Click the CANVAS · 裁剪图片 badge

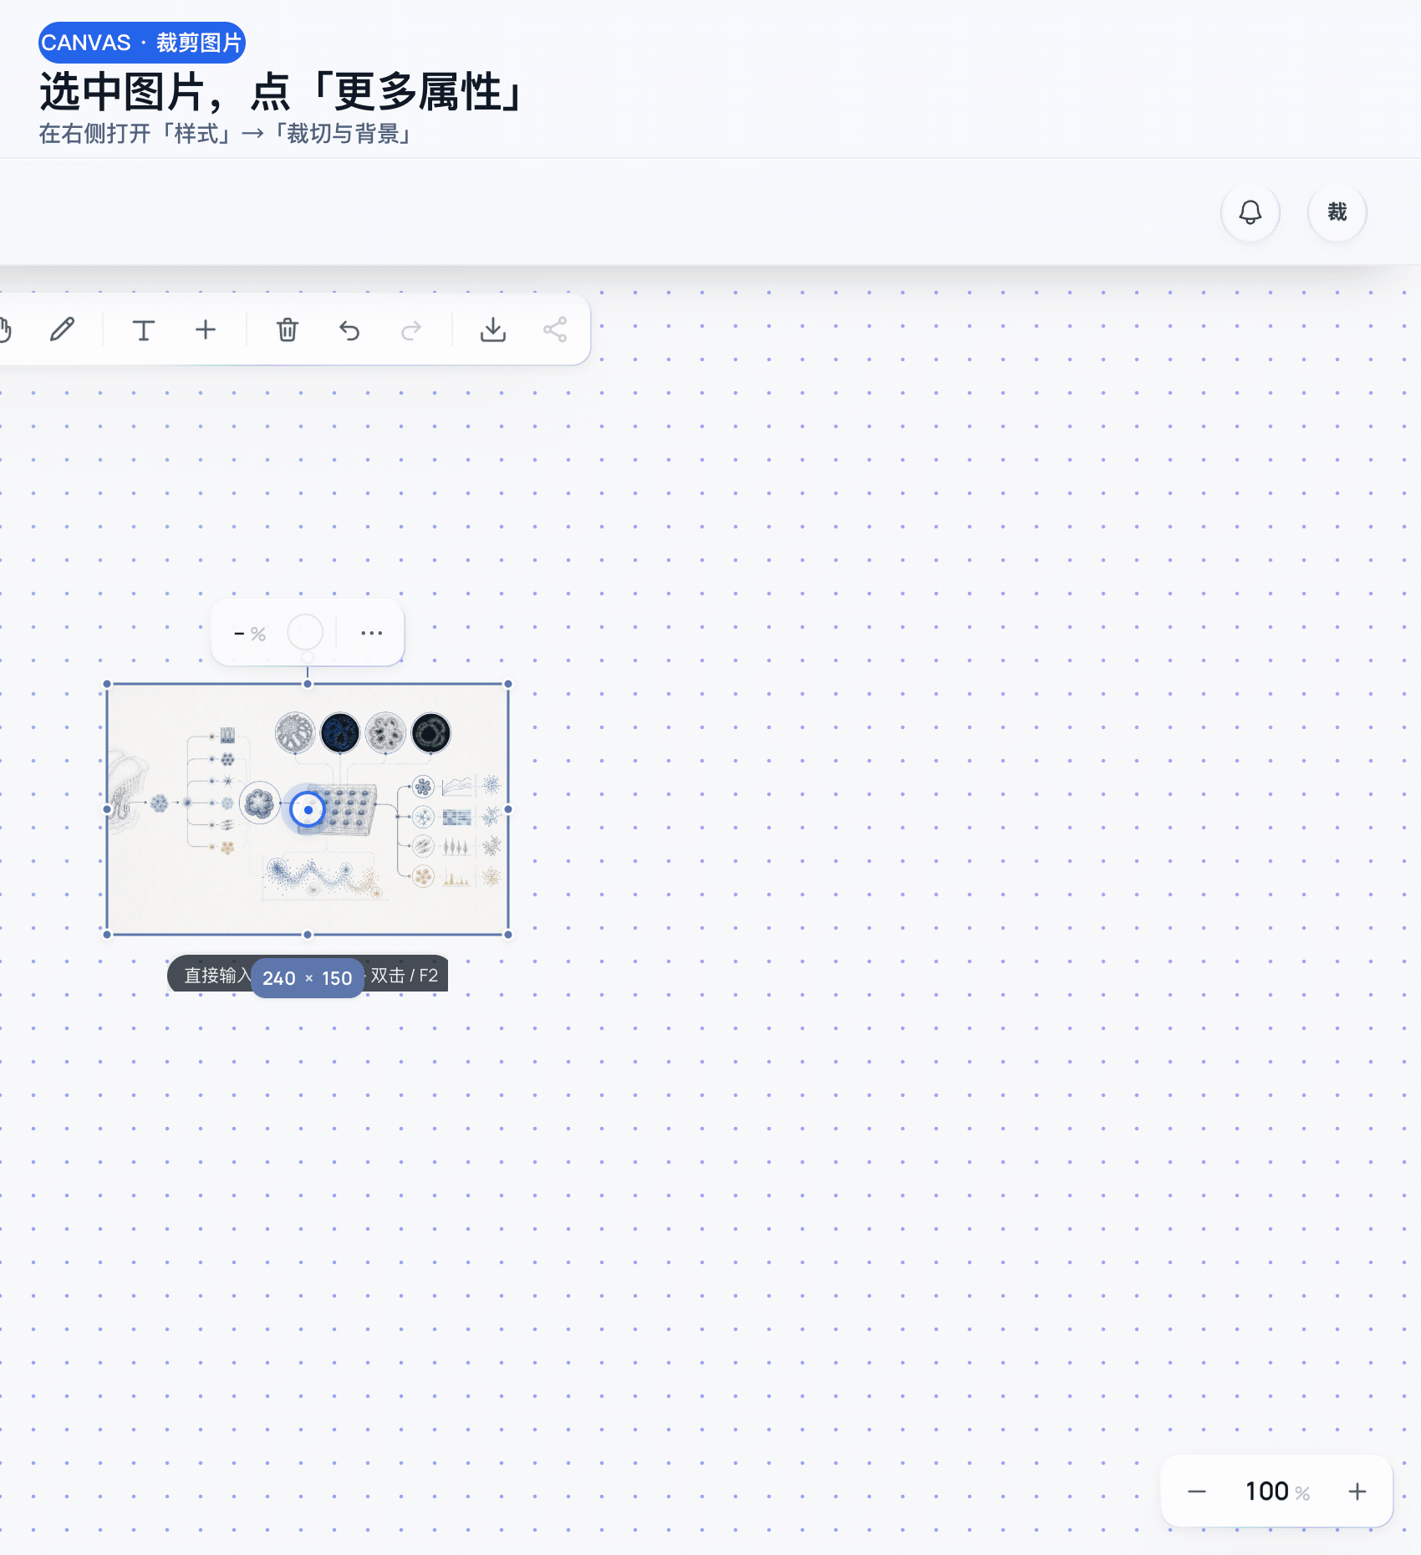click(x=142, y=43)
